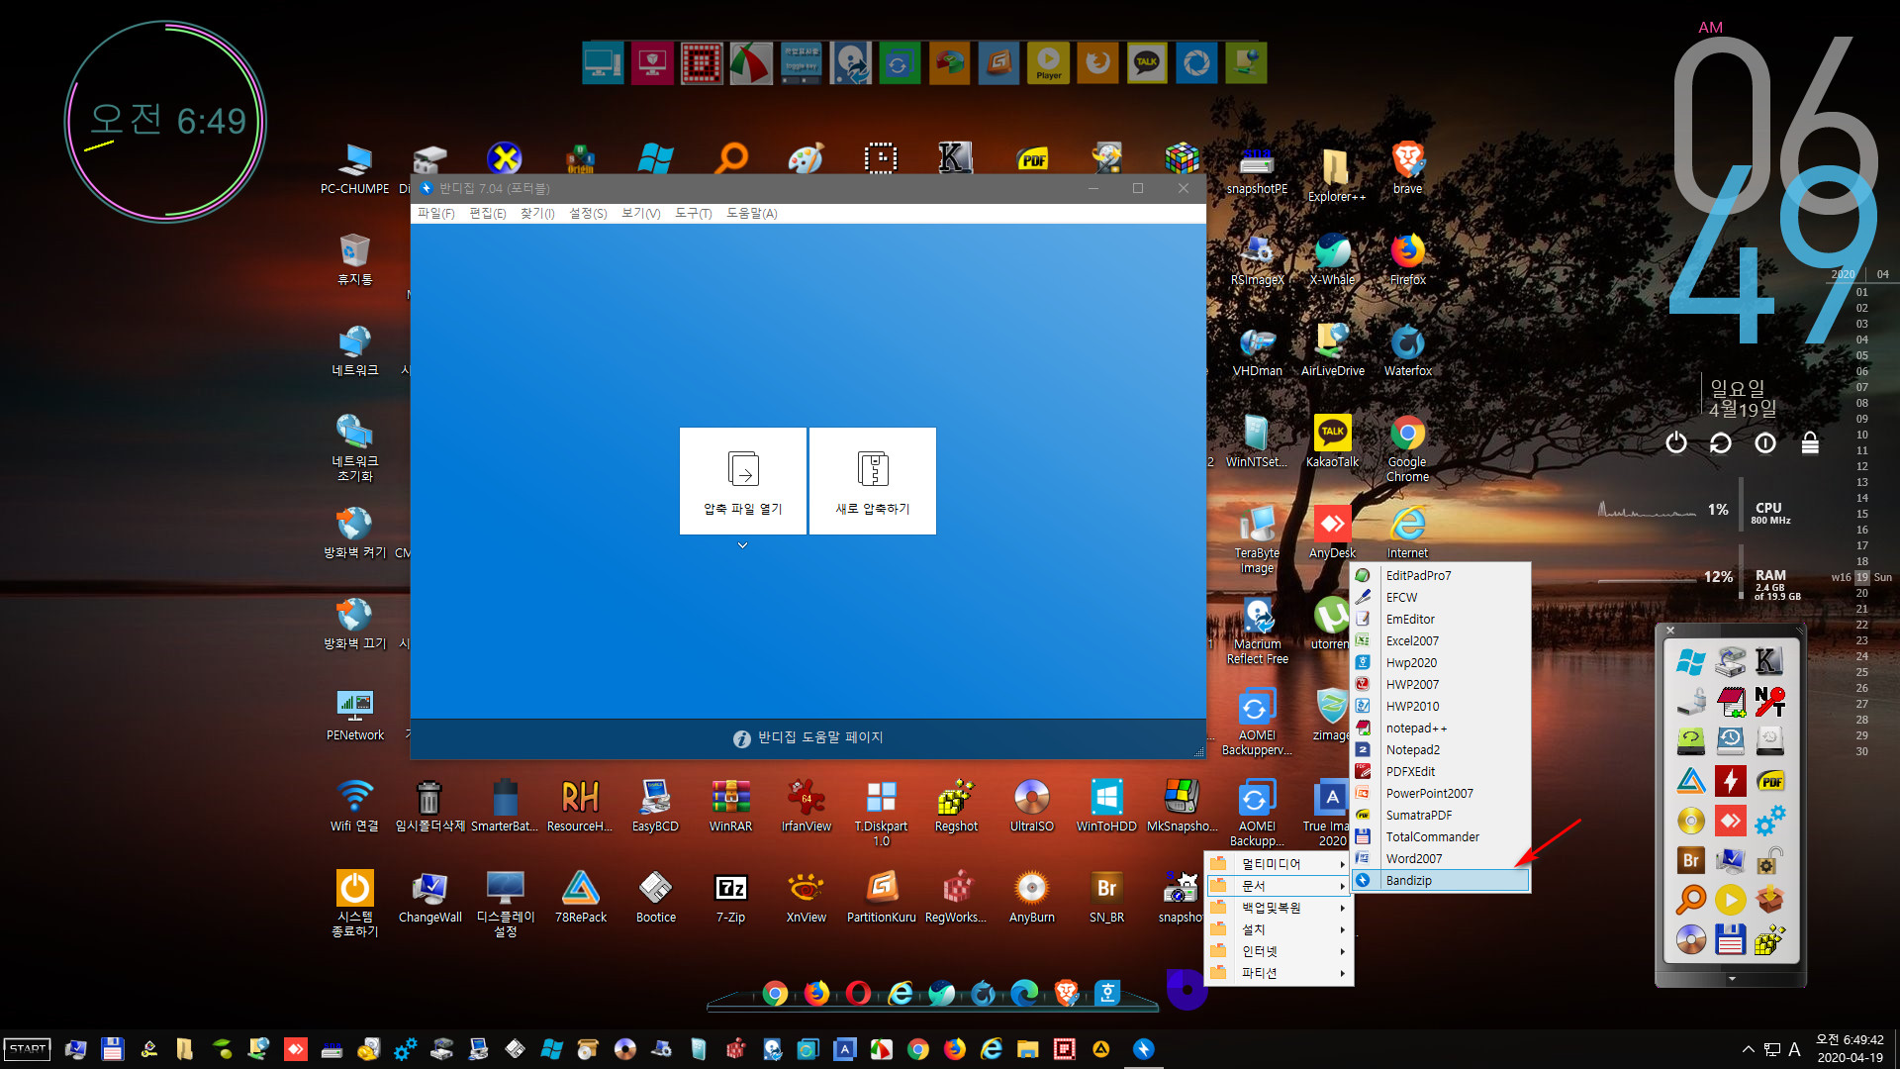Select EditPadPro7 in the submenu
This screenshot has width=1900, height=1069.
(1441, 575)
